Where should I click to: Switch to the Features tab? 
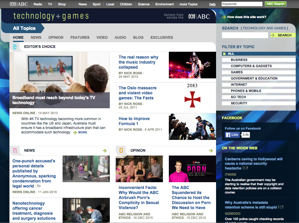(80, 38)
